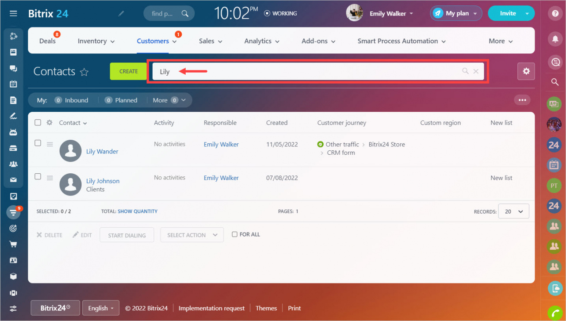Image resolution: width=566 pixels, height=321 pixels.
Task: Open chat bubble icon in right panel
Action: pos(554,61)
